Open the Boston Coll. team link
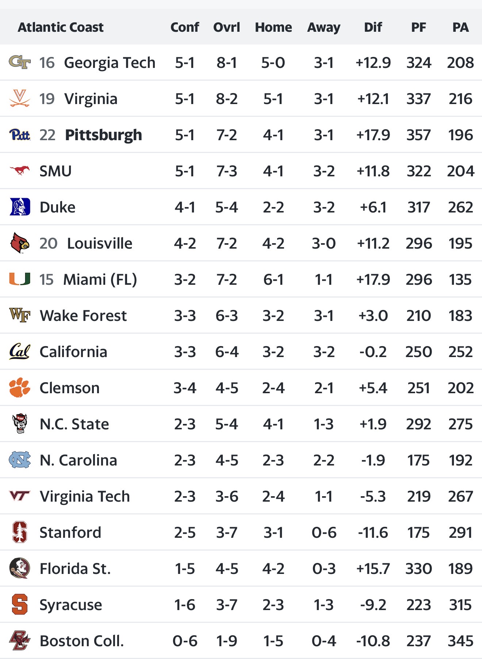Screen dimensions: 482x659 tap(82, 641)
